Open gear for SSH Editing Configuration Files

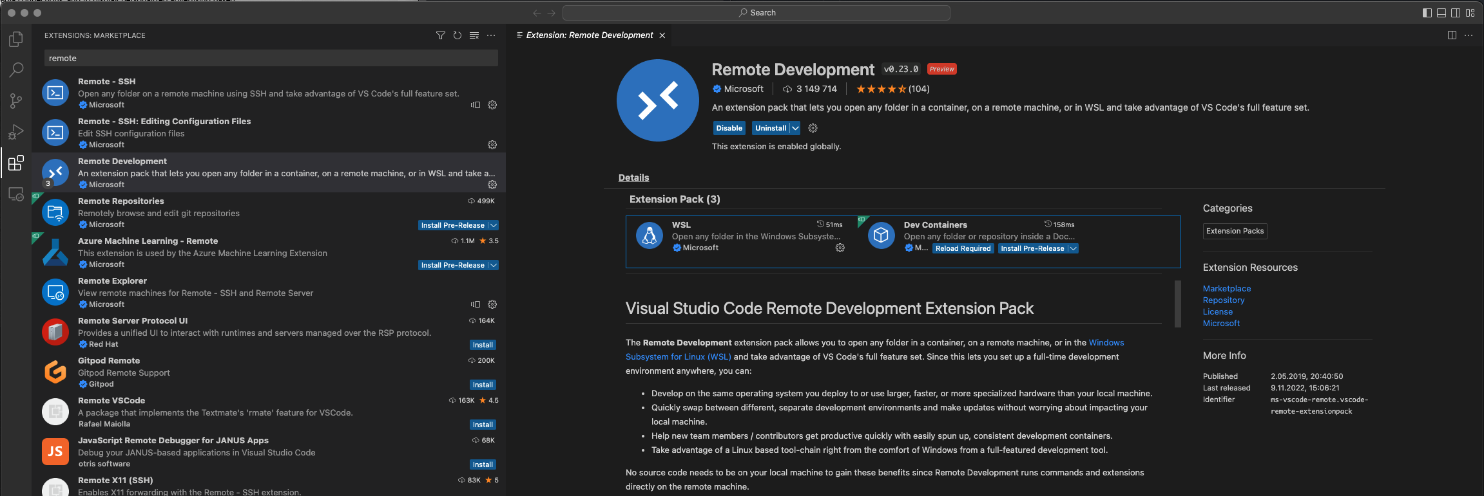tap(492, 145)
